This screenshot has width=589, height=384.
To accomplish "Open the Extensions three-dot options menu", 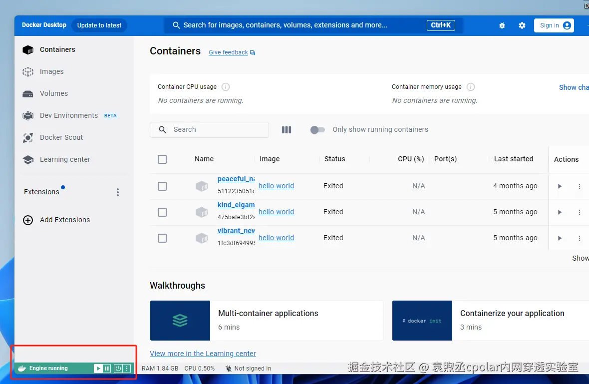I will point(118,192).
